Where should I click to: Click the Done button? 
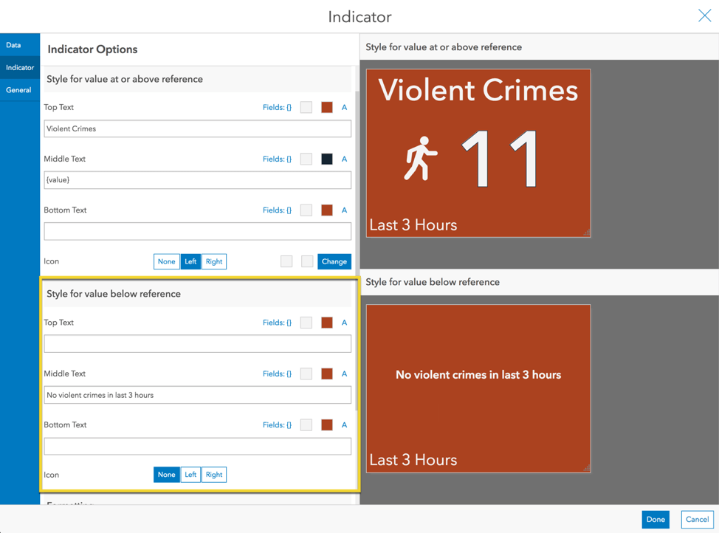point(656,520)
